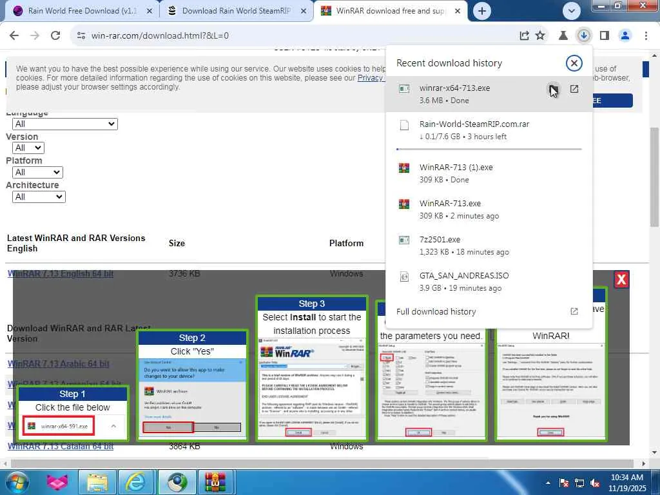Screen dimensions: 660x495
Task: Open the WinRAR taskbar icon
Action: tap(215, 482)
